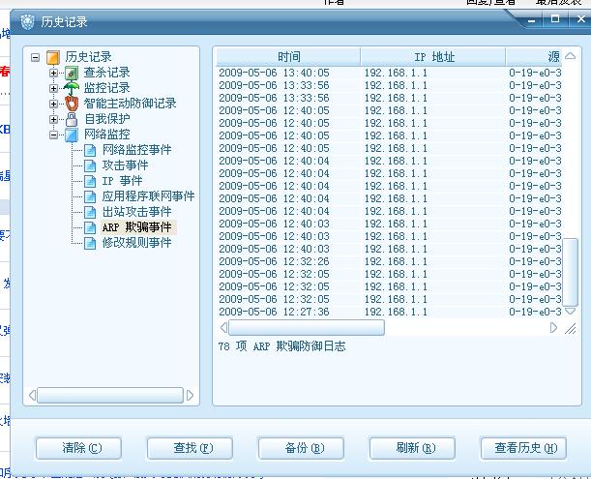Click the document icon beside 修改规则事件
The height and width of the screenshot is (479, 591).
tap(90, 243)
